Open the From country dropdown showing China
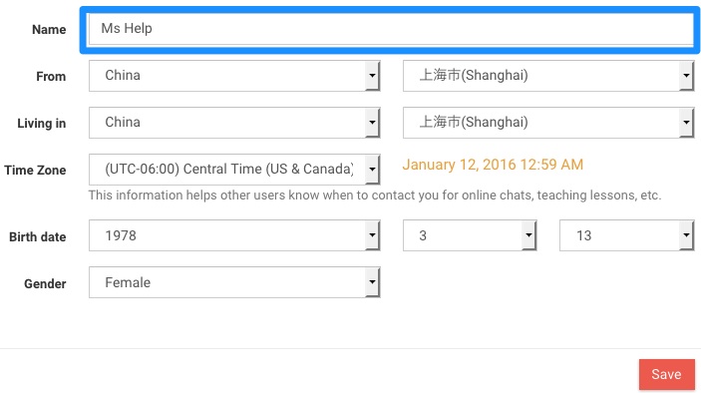Viewport: 701px width, 393px height. click(234, 76)
